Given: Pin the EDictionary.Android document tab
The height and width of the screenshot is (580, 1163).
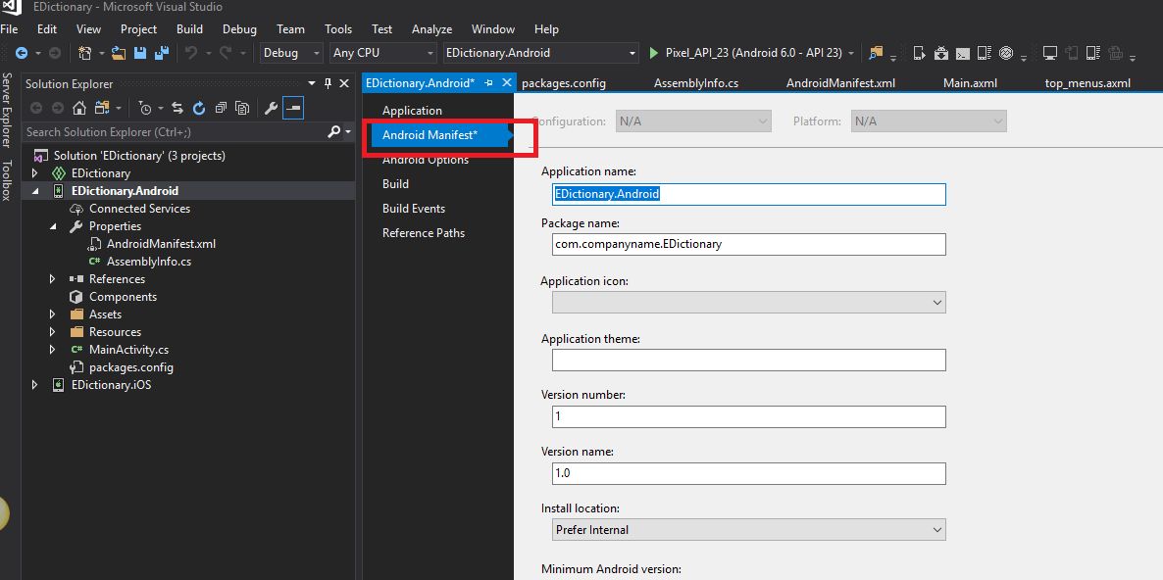Looking at the screenshot, I should (488, 83).
